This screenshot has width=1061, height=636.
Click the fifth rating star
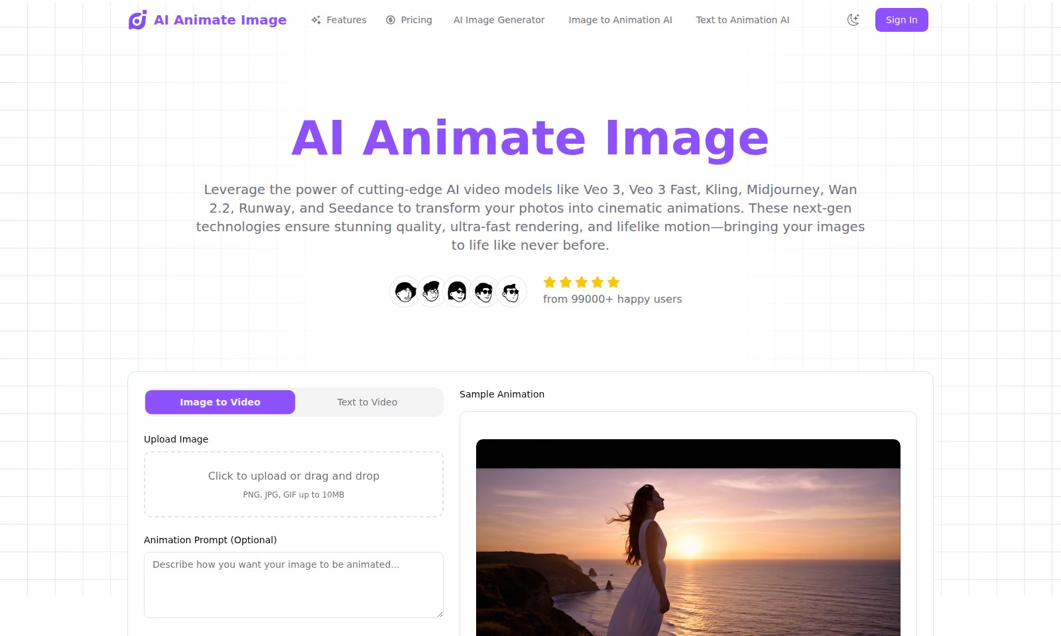(x=612, y=282)
